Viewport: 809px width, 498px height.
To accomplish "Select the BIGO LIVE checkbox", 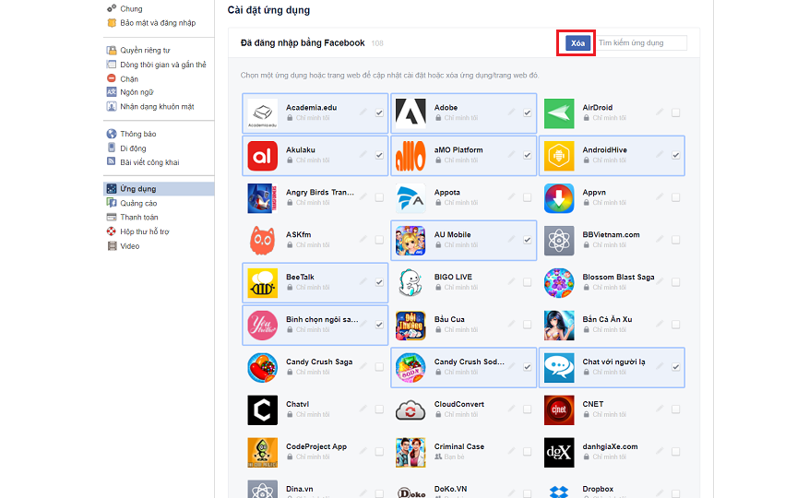I will point(528,282).
